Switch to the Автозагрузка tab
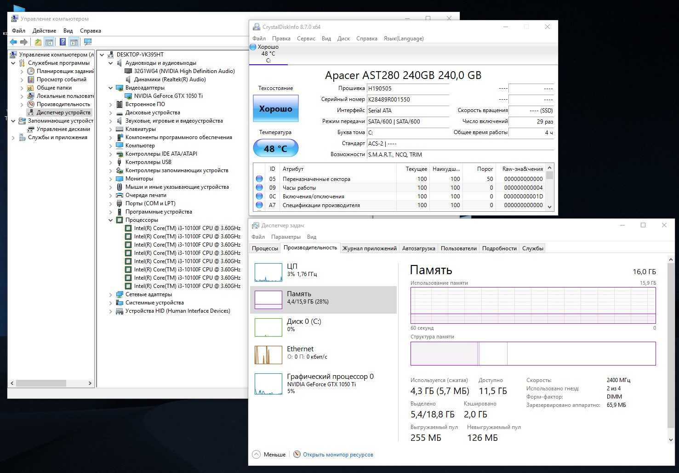Viewport: 679px width, 473px height. (418, 248)
